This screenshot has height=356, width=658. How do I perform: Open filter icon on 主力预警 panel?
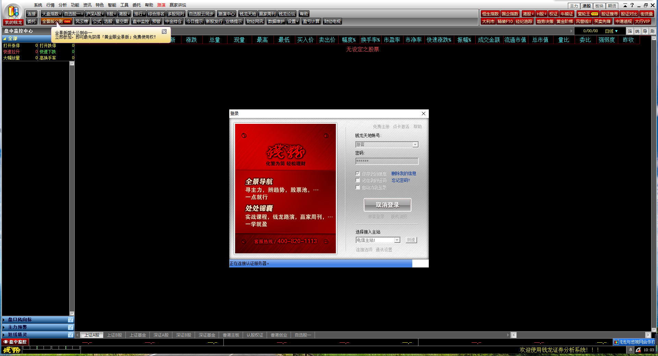click(x=71, y=327)
